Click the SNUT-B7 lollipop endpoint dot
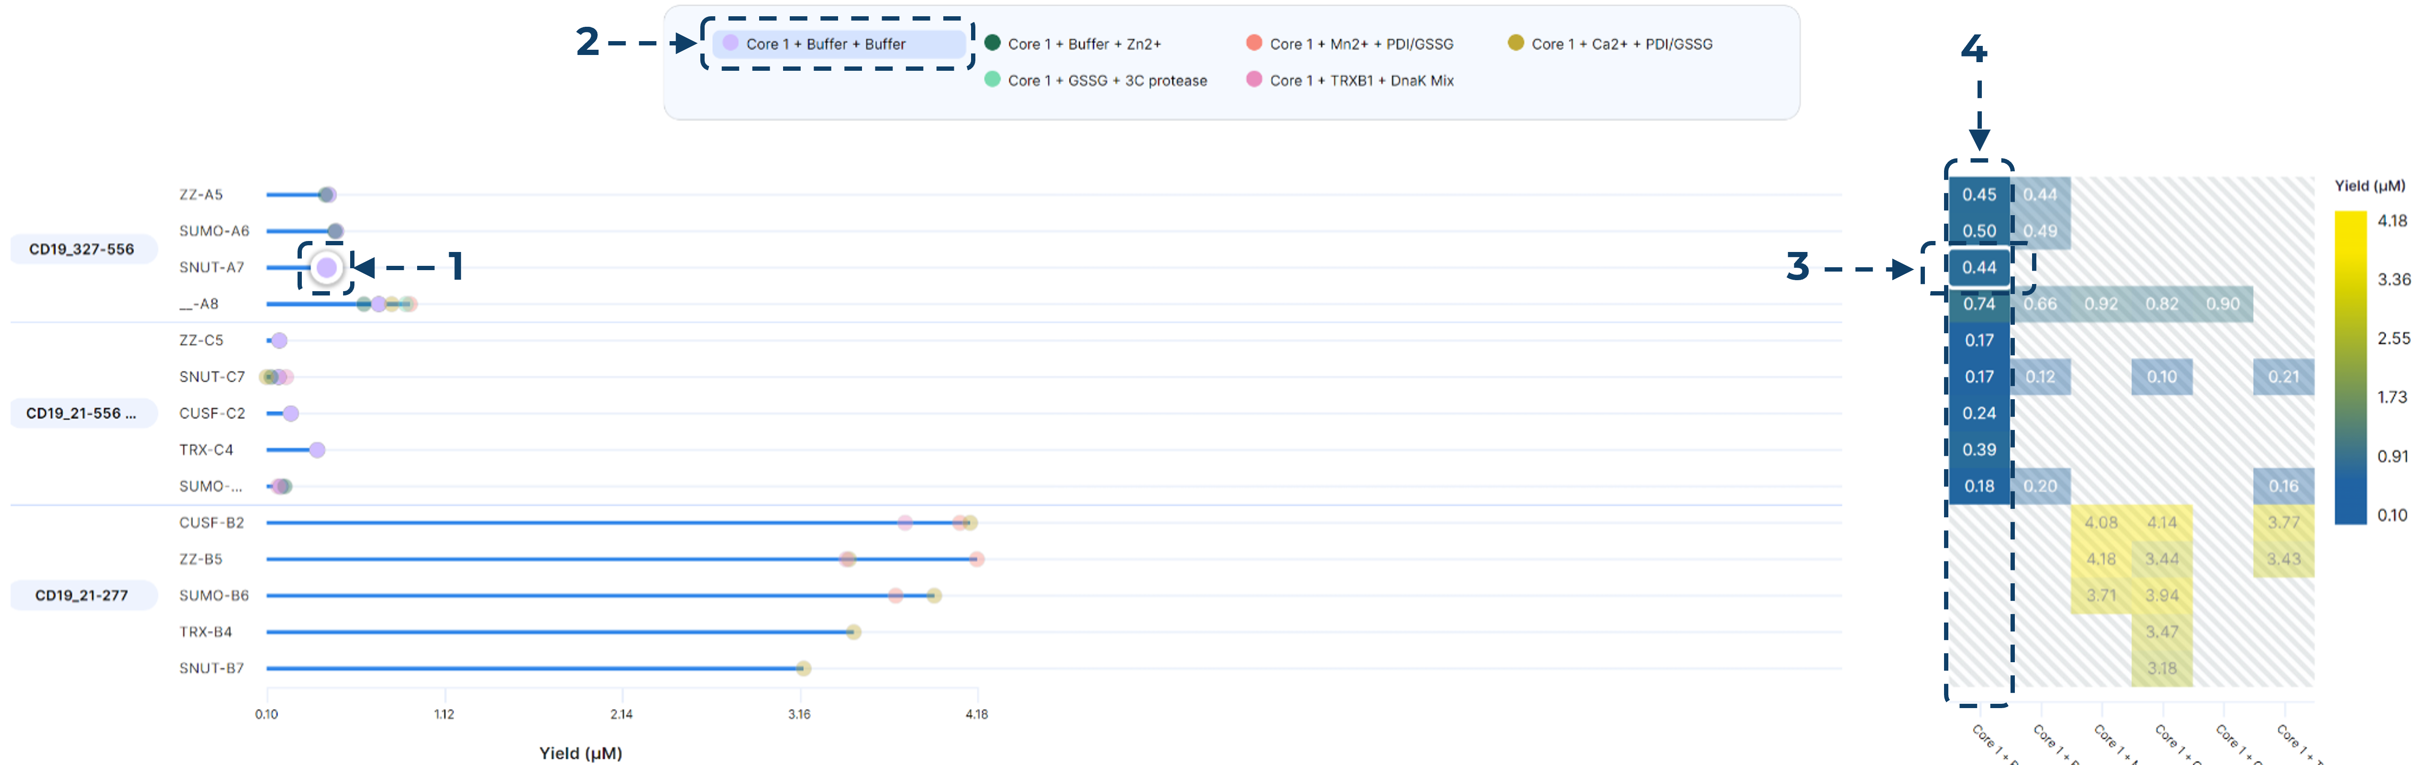The image size is (2420, 765). point(803,668)
